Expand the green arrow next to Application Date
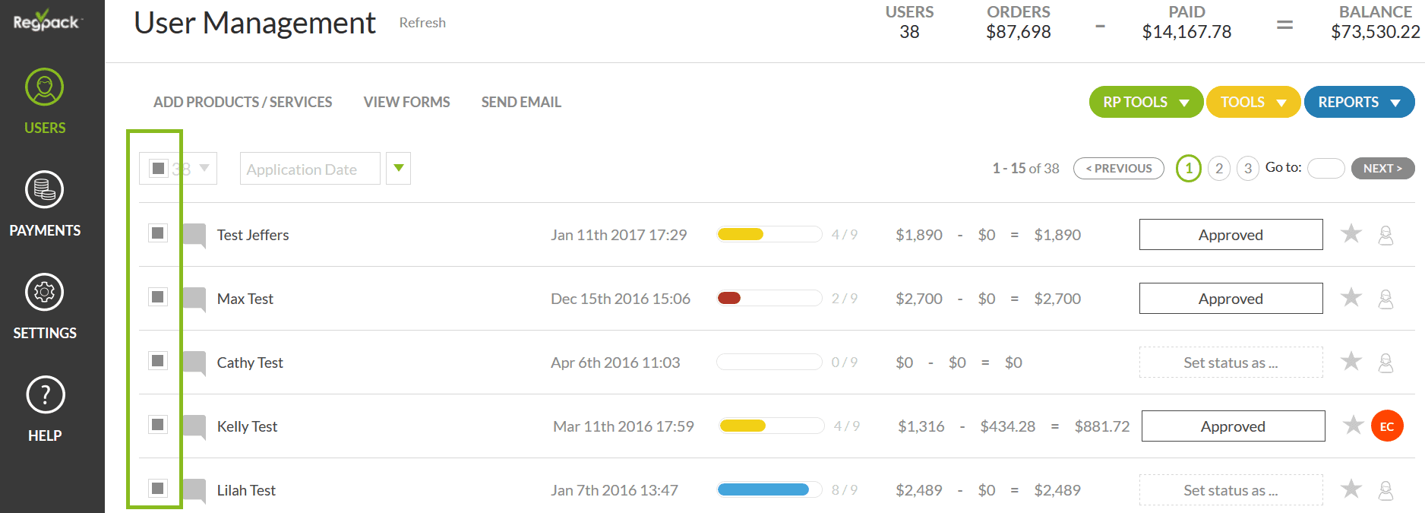1425x513 pixels. (399, 168)
